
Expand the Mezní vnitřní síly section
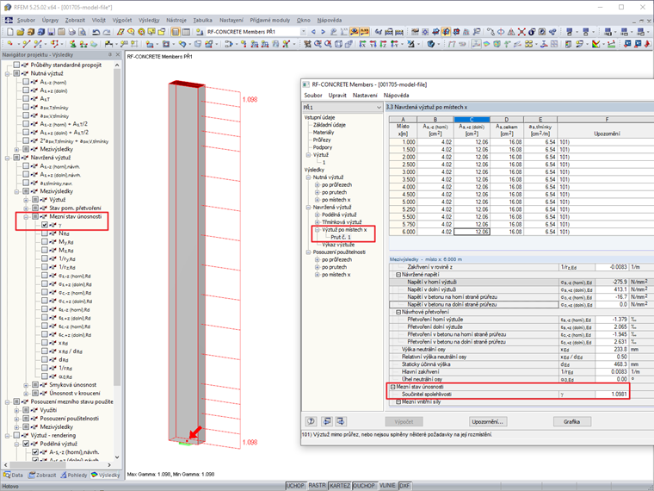point(398,402)
